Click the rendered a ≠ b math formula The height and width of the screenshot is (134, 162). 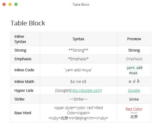point(134,81)
